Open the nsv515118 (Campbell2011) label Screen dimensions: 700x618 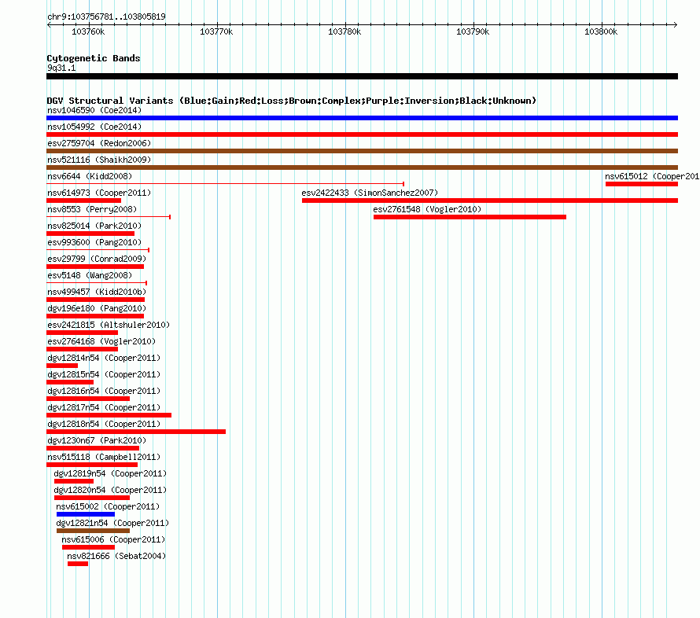[x=104, y=457]
